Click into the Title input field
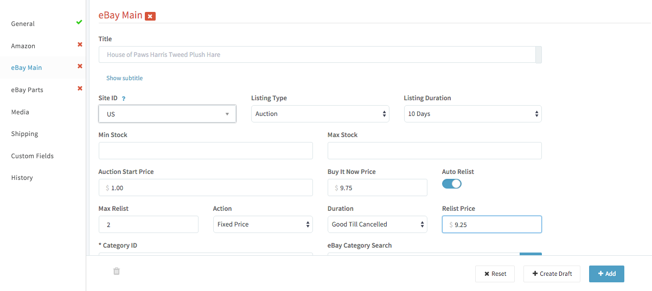Viewport: 652px width, 291px height. (317, 55)
